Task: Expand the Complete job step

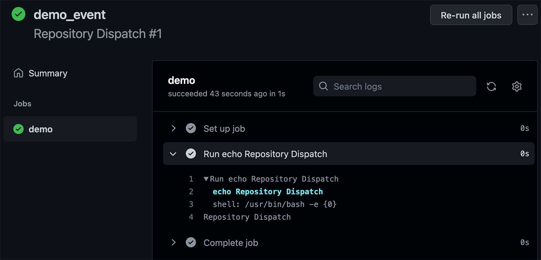Action: [173, 243]
